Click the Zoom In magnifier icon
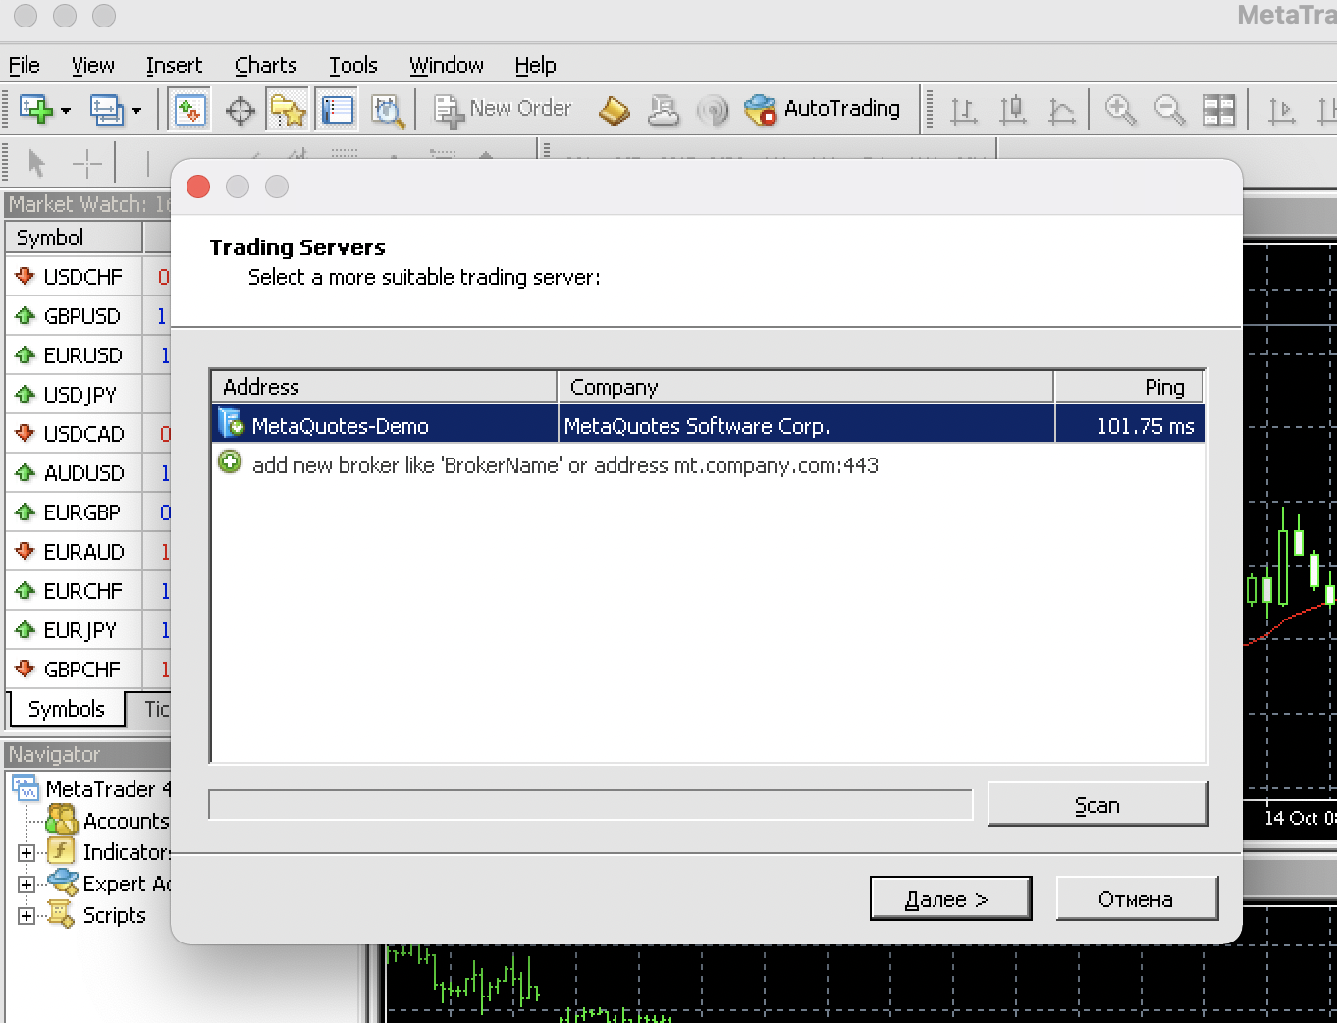 click(x=1120, y=109)
